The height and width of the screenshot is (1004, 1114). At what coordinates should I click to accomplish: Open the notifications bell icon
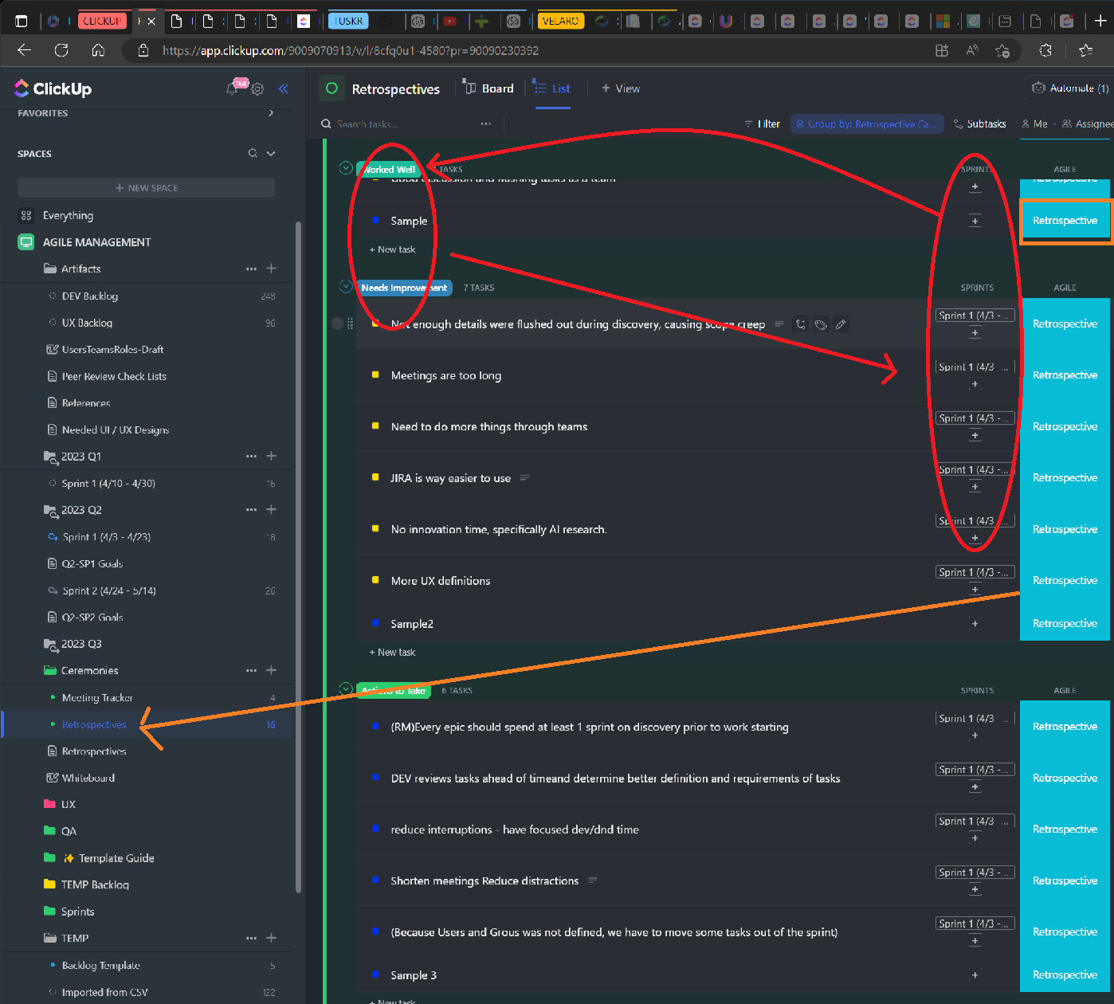pyautogui.click(x=231, y=88)
